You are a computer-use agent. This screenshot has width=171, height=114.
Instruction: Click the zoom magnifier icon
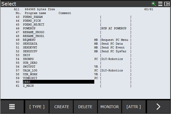(153, 4)
